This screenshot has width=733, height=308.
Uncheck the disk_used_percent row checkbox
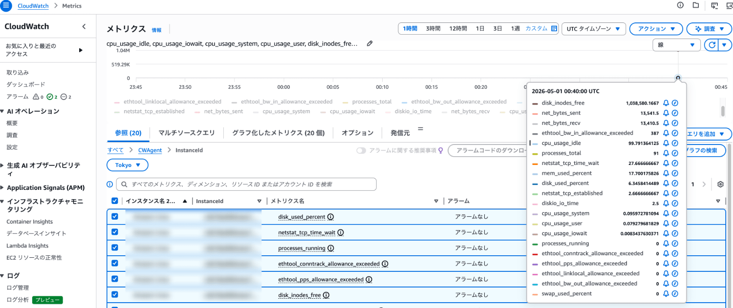(115, 216)
